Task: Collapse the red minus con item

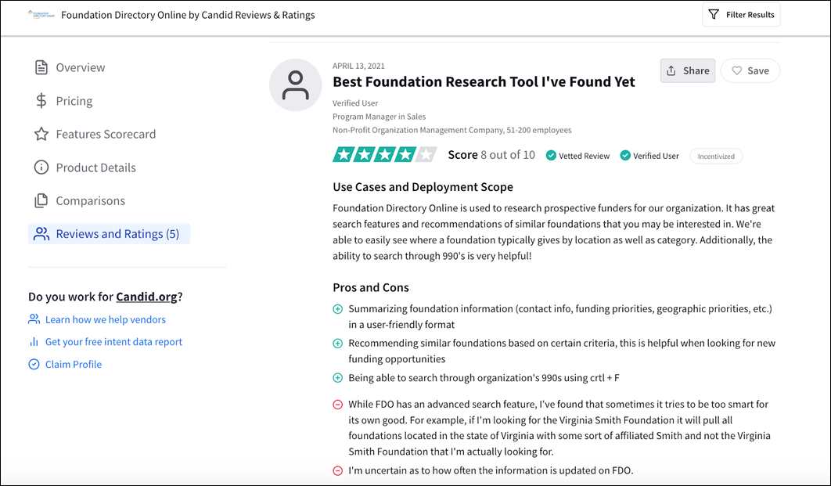Action: pos(337,404)
